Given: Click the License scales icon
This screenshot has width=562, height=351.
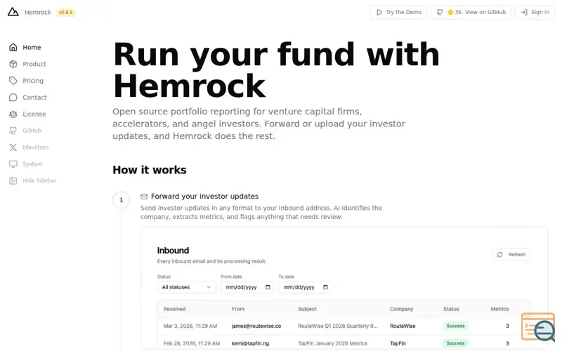Looking at the screenshot, I should click(x=13, y=114).
